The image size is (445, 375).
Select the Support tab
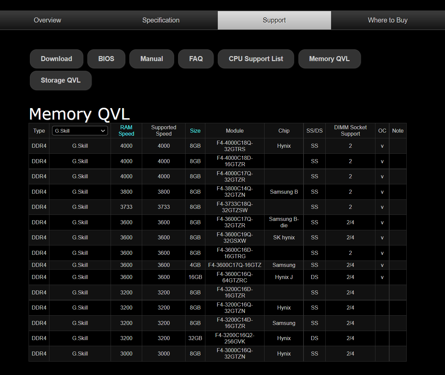[274, 20]
